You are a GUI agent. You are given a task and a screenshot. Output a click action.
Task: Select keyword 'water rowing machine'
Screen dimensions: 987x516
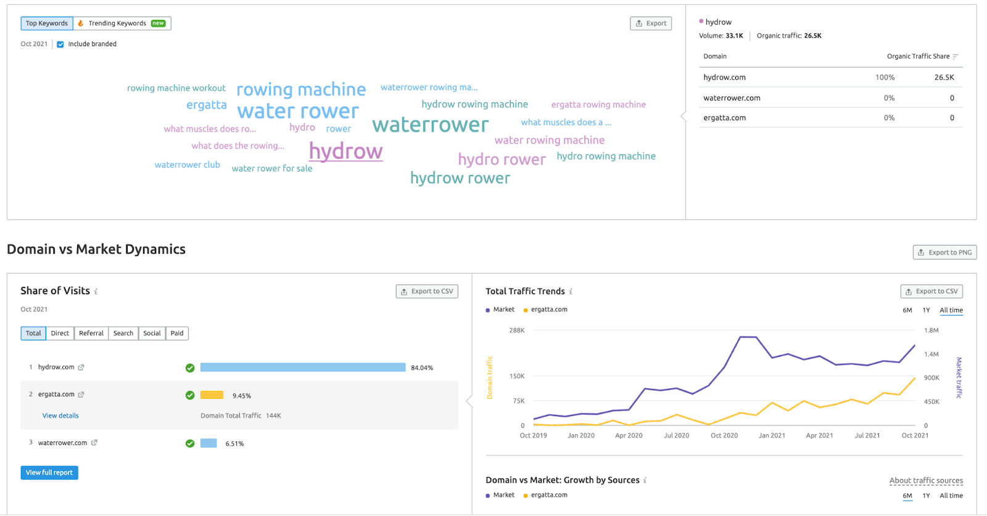(550, 141)
